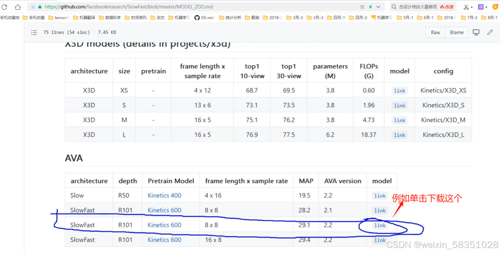Click the model link in Kinetics/X3D_S row
This screenshot has width=500, height=253.
point(400,105)
